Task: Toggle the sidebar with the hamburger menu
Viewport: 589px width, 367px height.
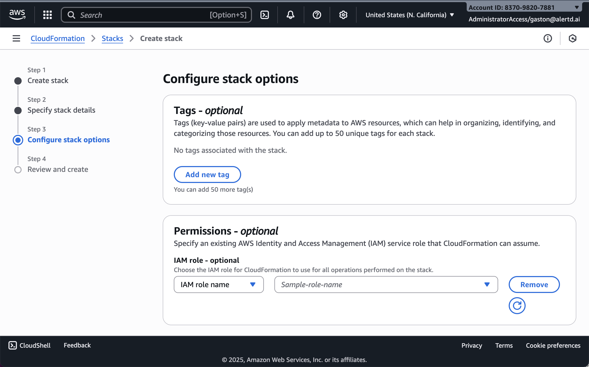Action: 16,38
